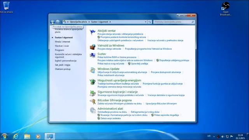Image resolution: width=249 pixels, height=140 pixels.
Task: Select Izgled i personalizacija in sidebar
Action: pyautogui.click(x=66, y=61)
